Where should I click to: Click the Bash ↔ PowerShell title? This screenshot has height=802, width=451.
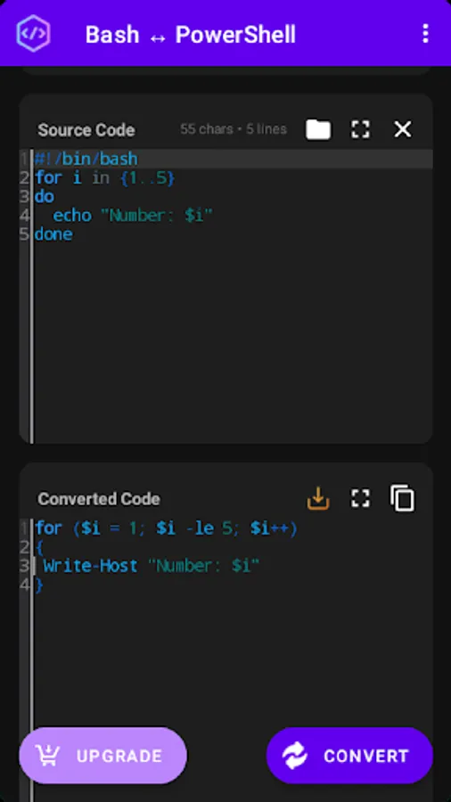190,35
